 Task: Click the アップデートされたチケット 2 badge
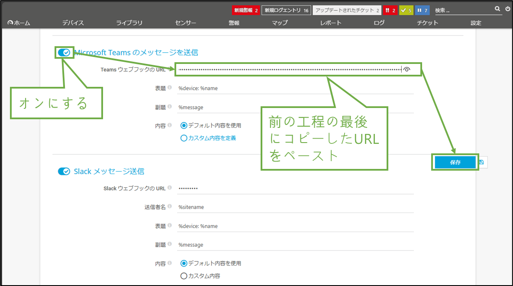click(347, 10)
